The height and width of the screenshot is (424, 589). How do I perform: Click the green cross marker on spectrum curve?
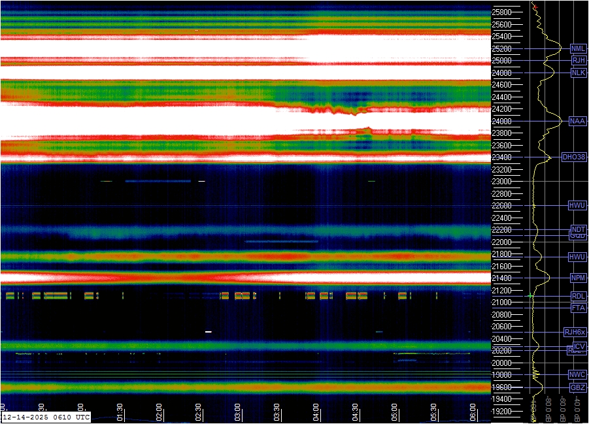point(531,297)
